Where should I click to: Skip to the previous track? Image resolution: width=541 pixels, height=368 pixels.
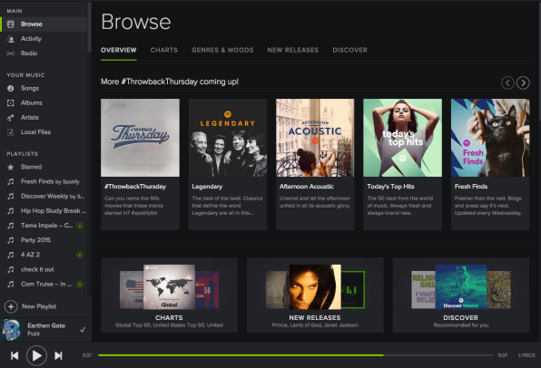tap(15, 355)
